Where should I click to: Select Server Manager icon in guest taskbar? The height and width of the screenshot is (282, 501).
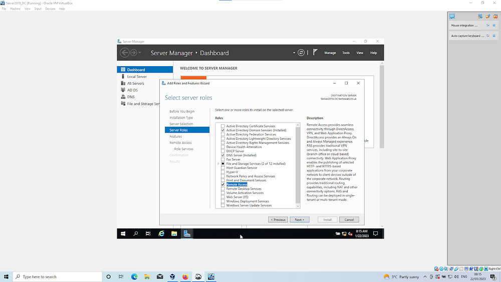coord(187,234)
